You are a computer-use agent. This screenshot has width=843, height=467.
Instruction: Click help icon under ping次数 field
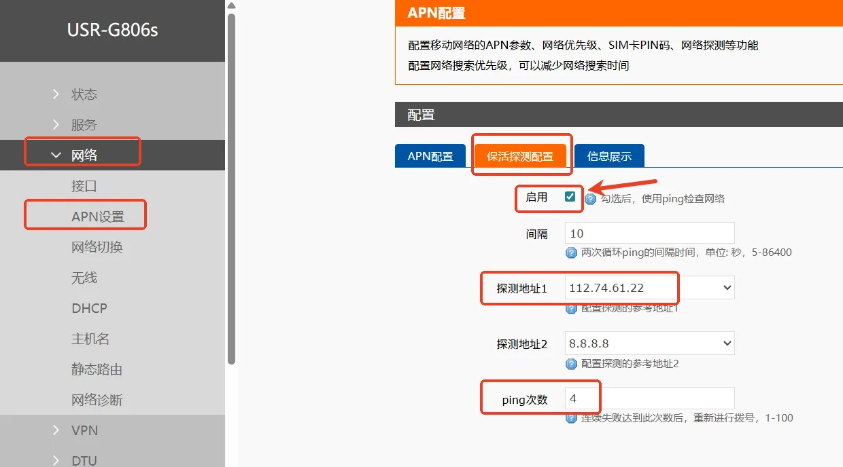572,418
